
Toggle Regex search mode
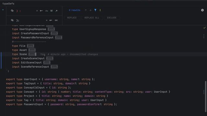(x=57, y=11)
